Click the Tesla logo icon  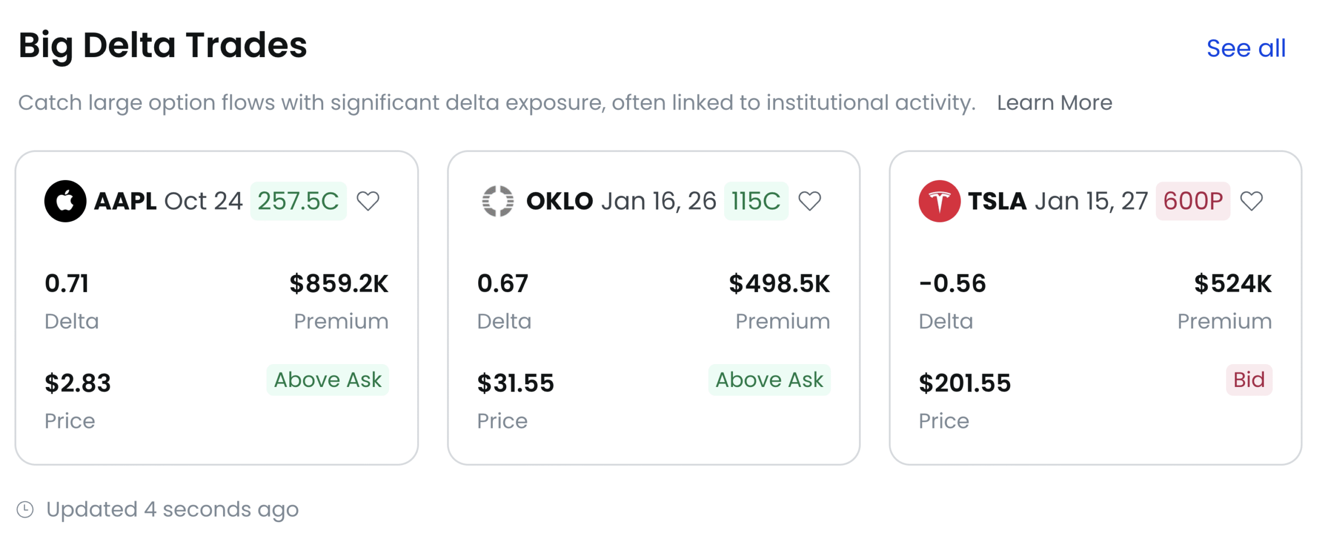click(939, 201)
